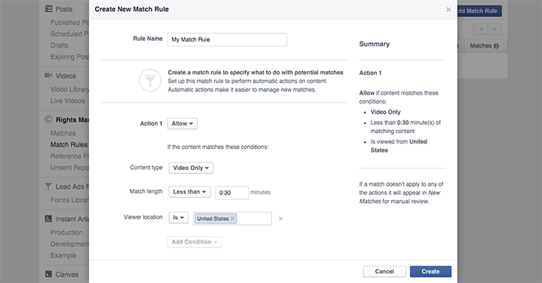Open Forms Library in the sidebar

69,200
